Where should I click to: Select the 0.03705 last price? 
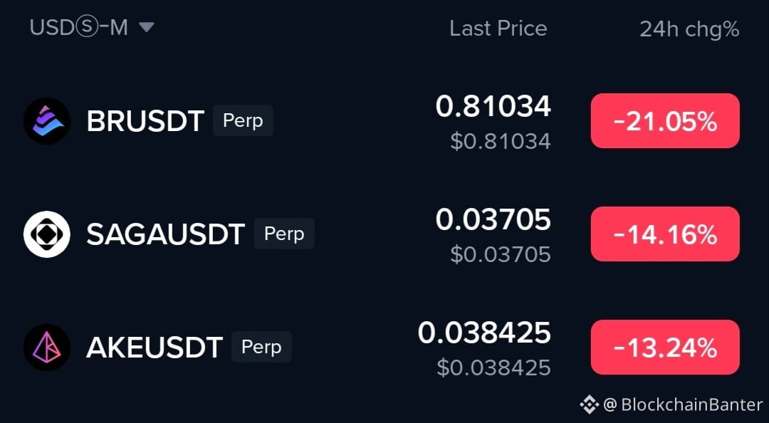point(493,219)
